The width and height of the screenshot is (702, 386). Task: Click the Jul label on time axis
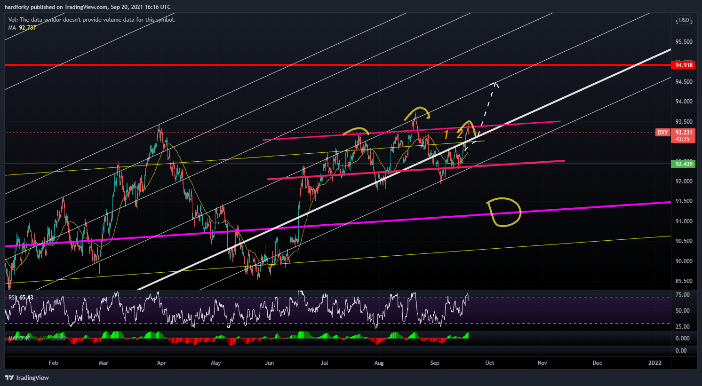pos(324,363)
